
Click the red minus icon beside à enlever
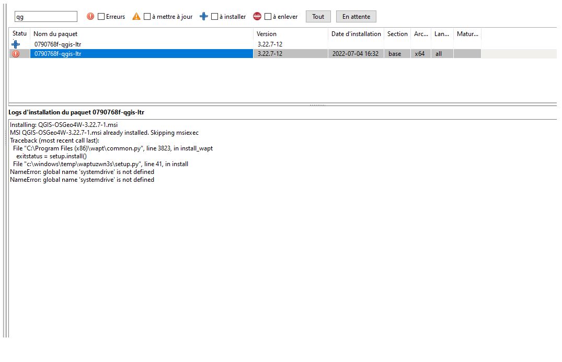(x=257, y=16)
